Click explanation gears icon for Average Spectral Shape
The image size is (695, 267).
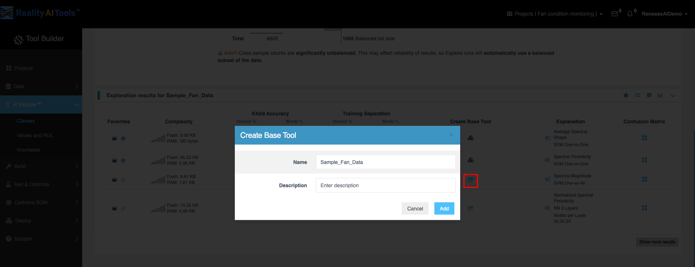[x=547, y=138]
